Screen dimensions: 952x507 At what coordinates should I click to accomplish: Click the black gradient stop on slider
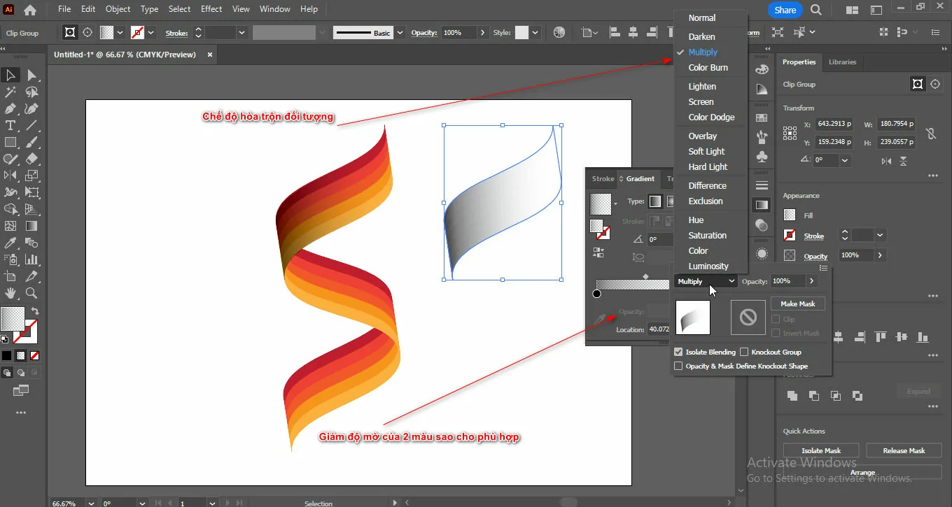pyautogui.click(x=597, y=294)
